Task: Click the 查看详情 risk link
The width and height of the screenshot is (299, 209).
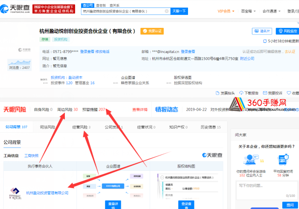Action: (140, 109)
